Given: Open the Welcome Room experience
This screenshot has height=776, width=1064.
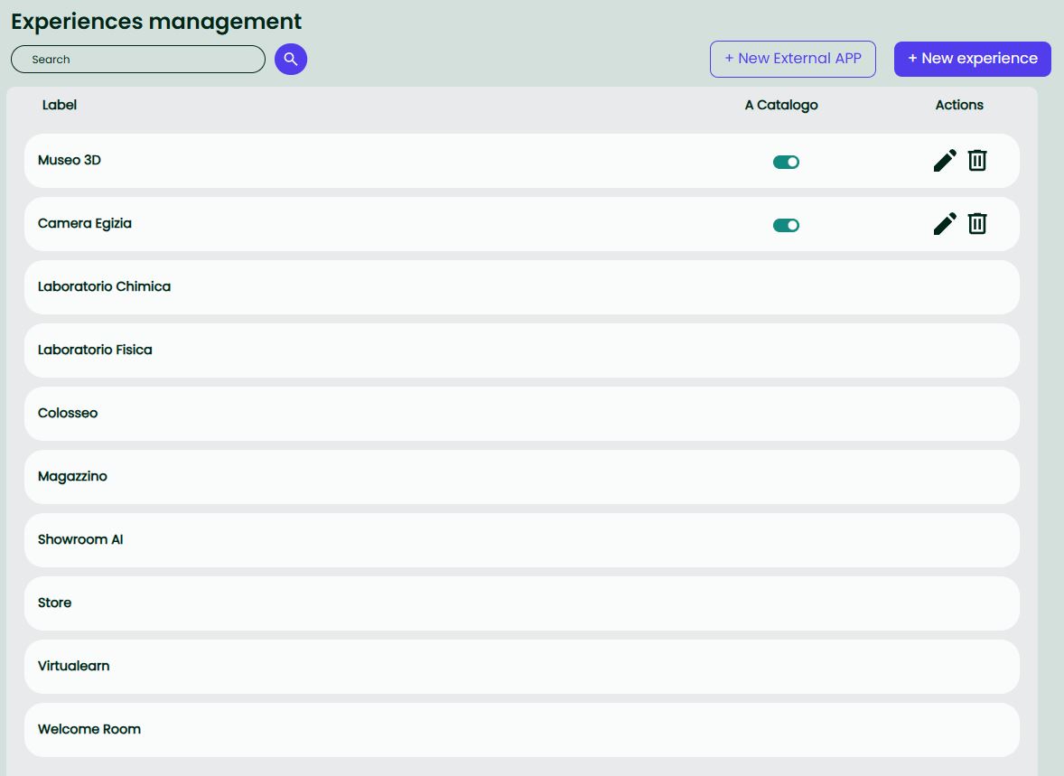Looking at the screenshot, I should tap(89, 730).
